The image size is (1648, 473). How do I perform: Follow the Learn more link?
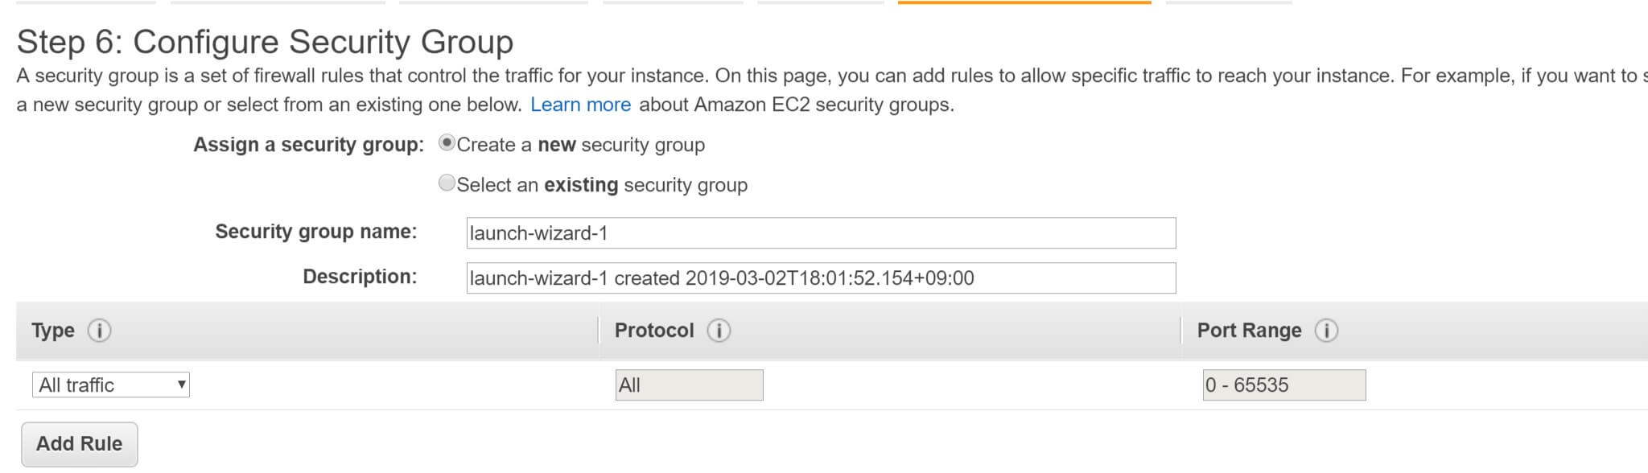pos(580,105)
